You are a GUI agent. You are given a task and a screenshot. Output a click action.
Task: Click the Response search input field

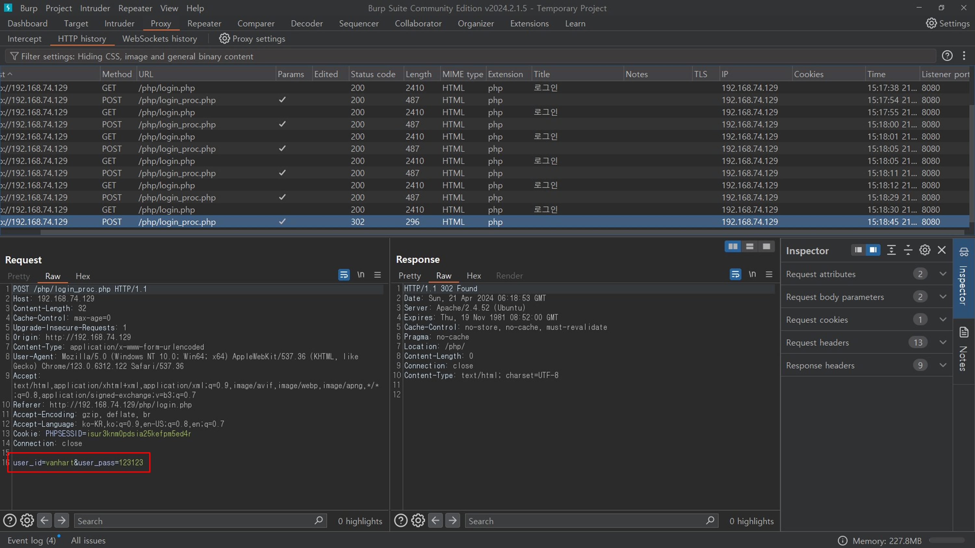point(591,521)
